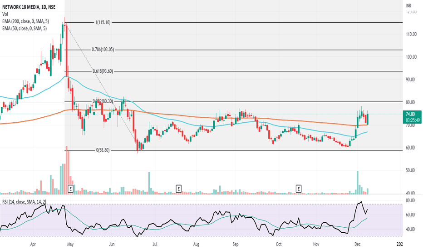Click the Fibonacci 0.786(103.05) level label

[x=103, y=50]
